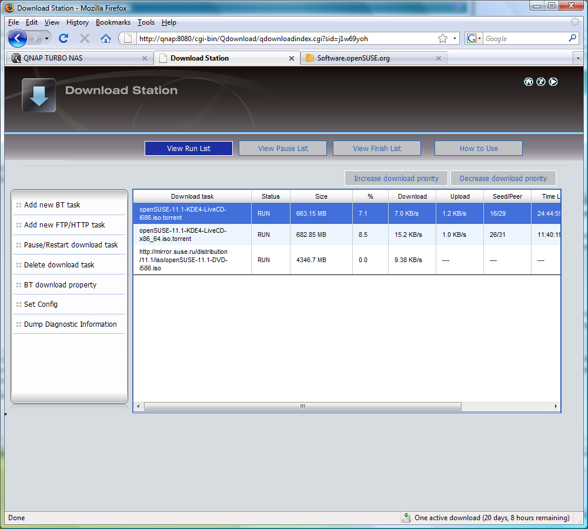
Task: Click the horizontal scrollbar thumb of task list
Action: [303, 406]
